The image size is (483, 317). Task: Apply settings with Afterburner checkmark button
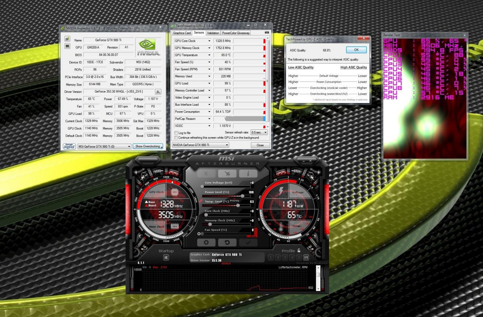248,242
